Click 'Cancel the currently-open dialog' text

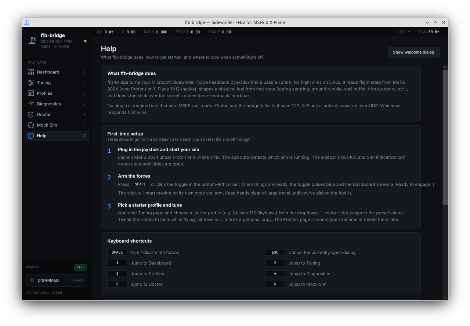coord(322,253)
